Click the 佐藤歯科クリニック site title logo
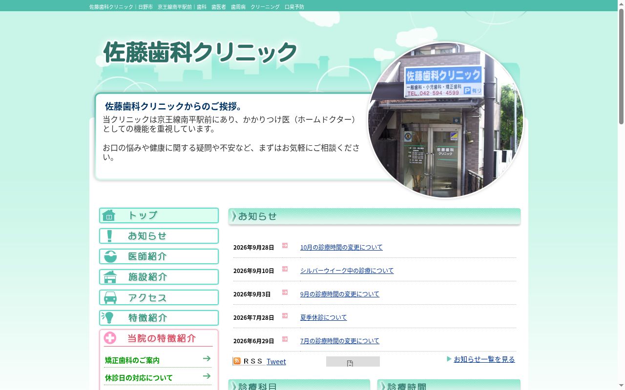This screenshot has height=390, width=625. (200, 52)
